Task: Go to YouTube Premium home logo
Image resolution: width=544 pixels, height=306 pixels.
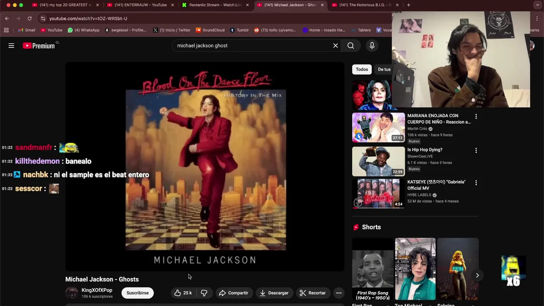Action: point(39,45)
